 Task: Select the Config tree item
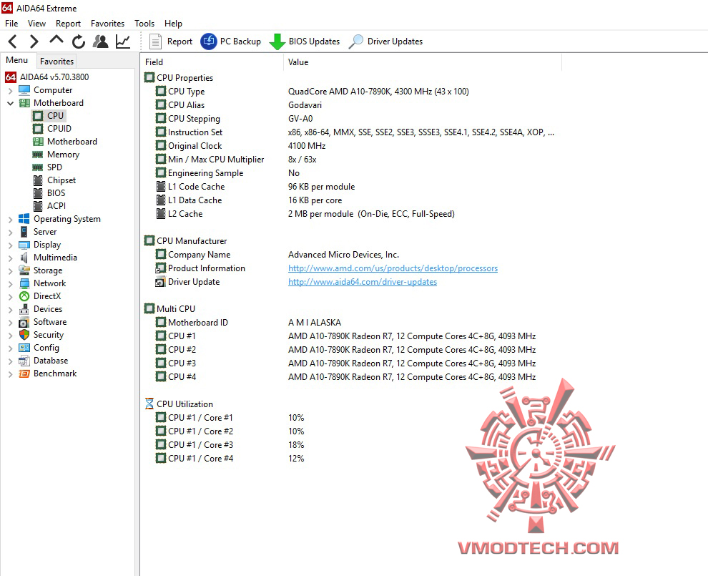46,348
